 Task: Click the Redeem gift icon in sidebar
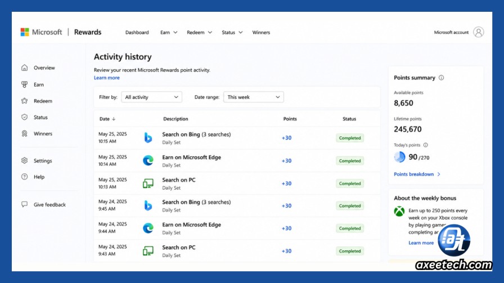tap(24, 101)
